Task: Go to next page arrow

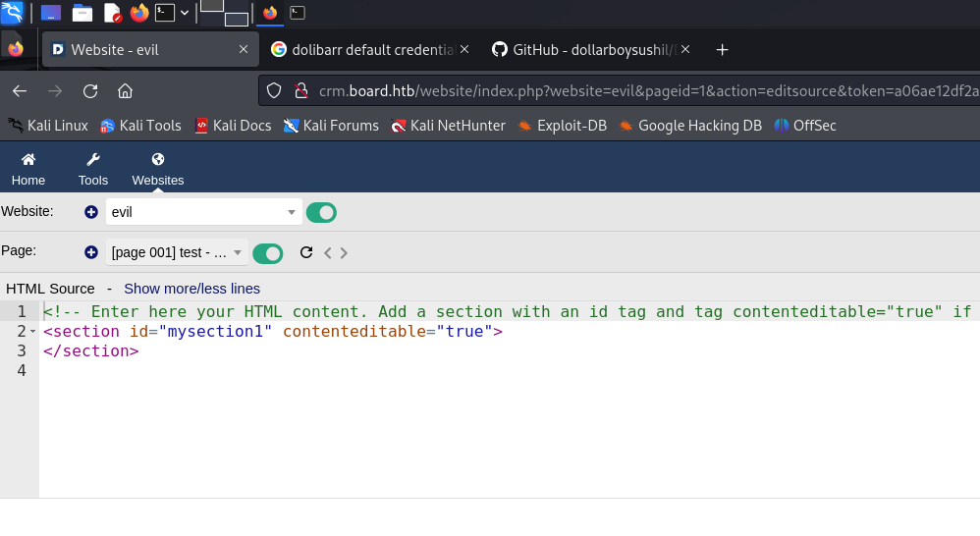Action: (344, 253)
